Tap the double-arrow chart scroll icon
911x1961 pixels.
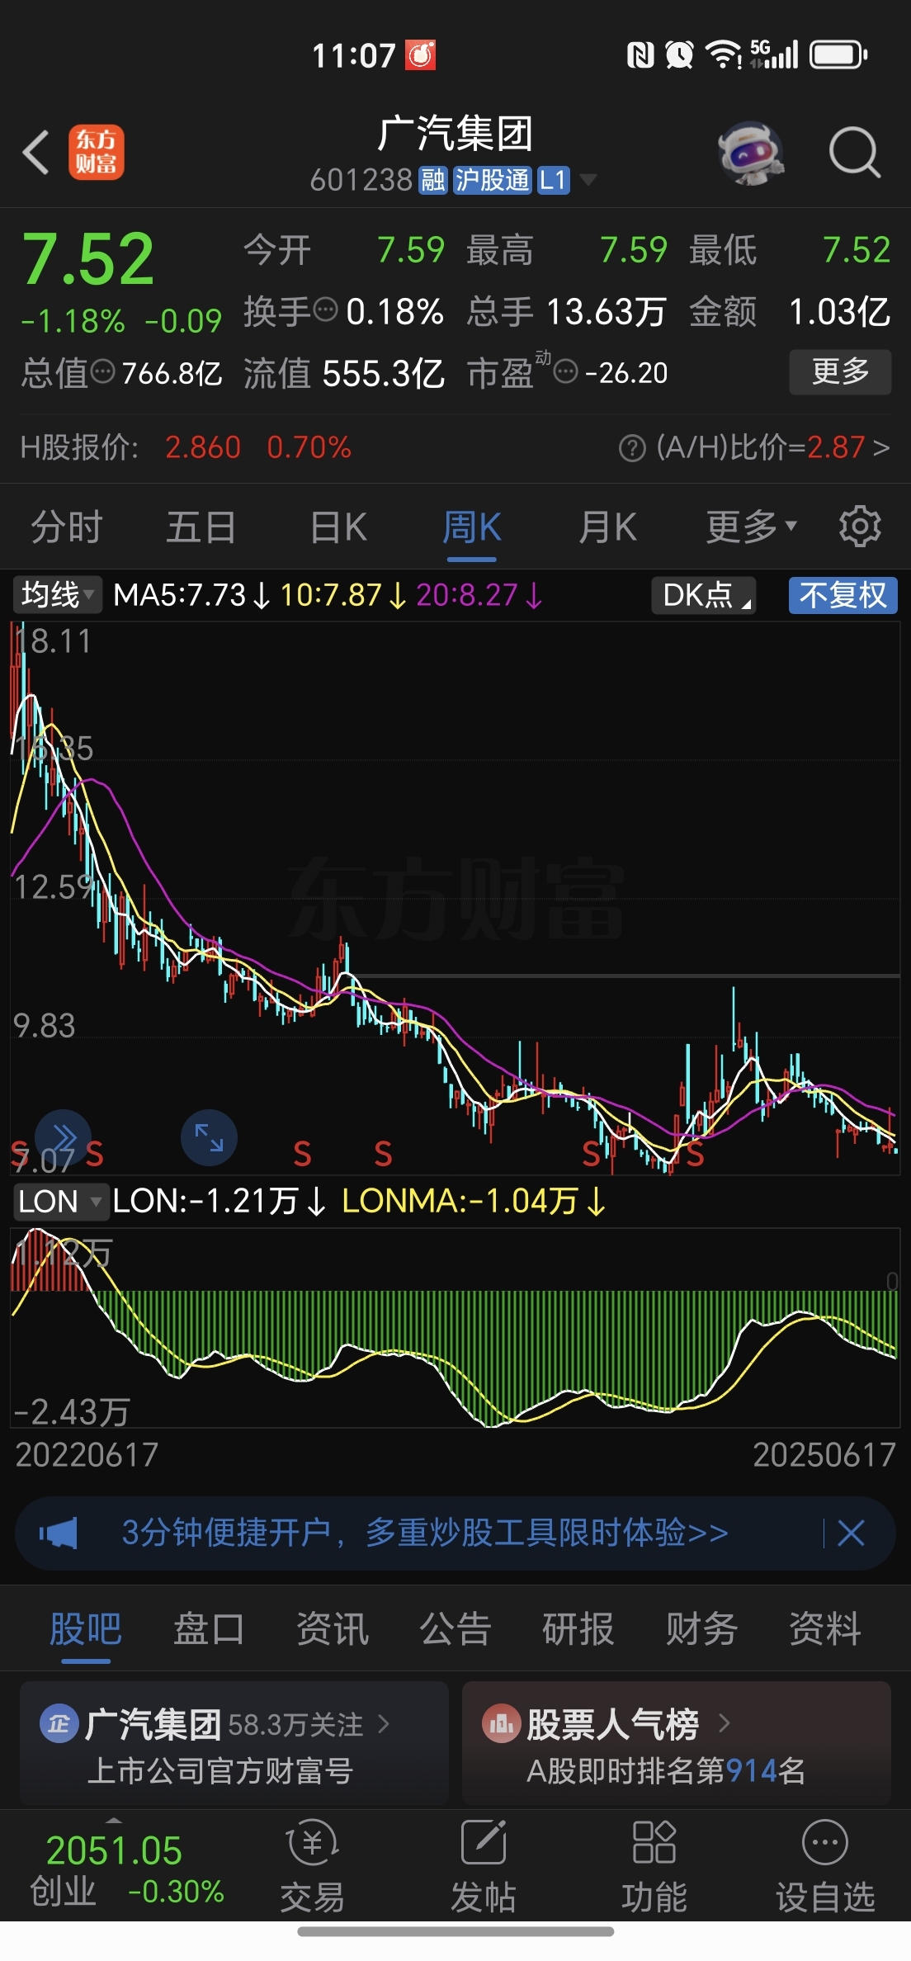click(x=63, y=1137)
